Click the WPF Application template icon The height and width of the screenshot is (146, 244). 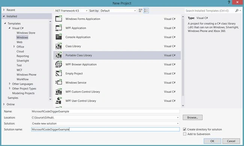tap(59, 28)
